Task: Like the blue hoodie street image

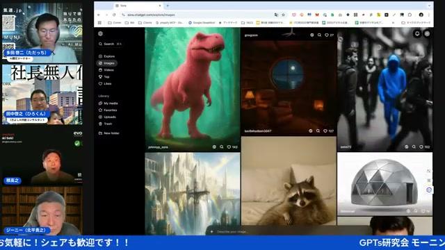Action: [421, 147]
